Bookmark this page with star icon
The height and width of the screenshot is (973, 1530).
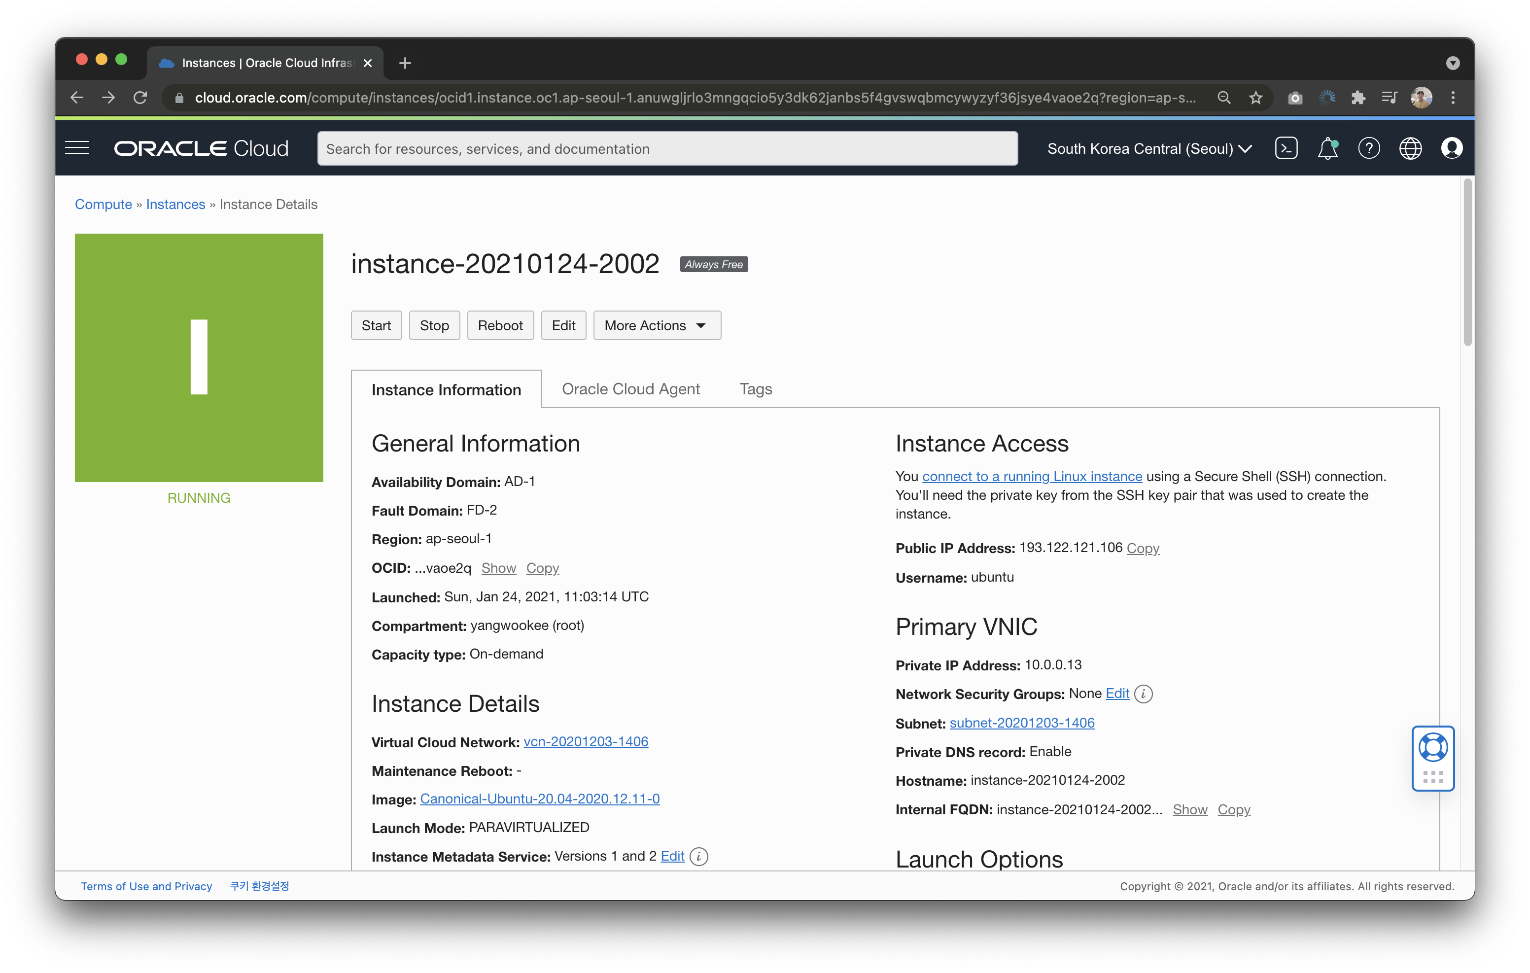click(1255, 97)
